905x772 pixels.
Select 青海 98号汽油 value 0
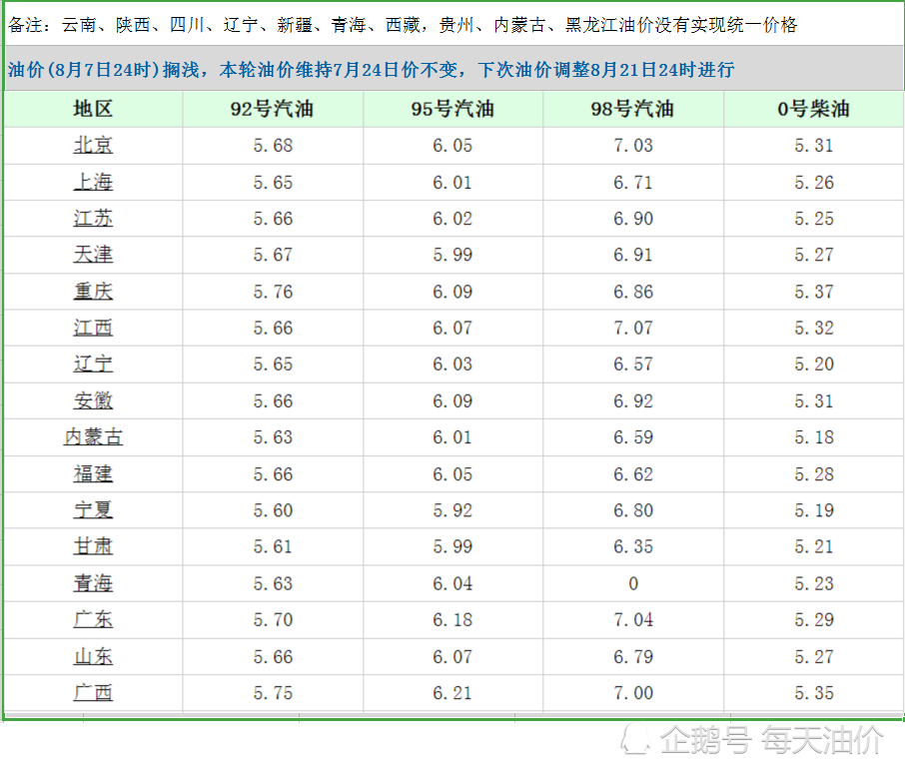click(633, 583)
